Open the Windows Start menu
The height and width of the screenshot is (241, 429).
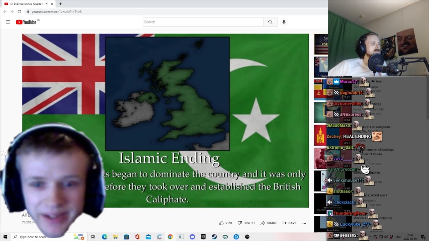[x=5, y=237]
